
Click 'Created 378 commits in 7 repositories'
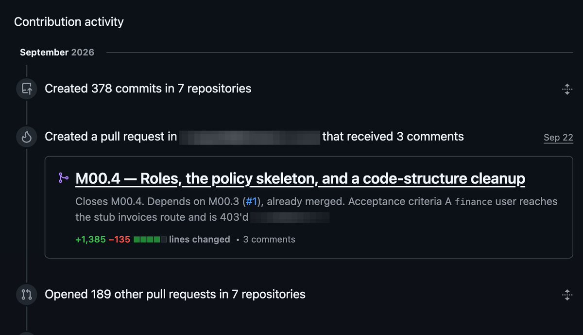148,88
